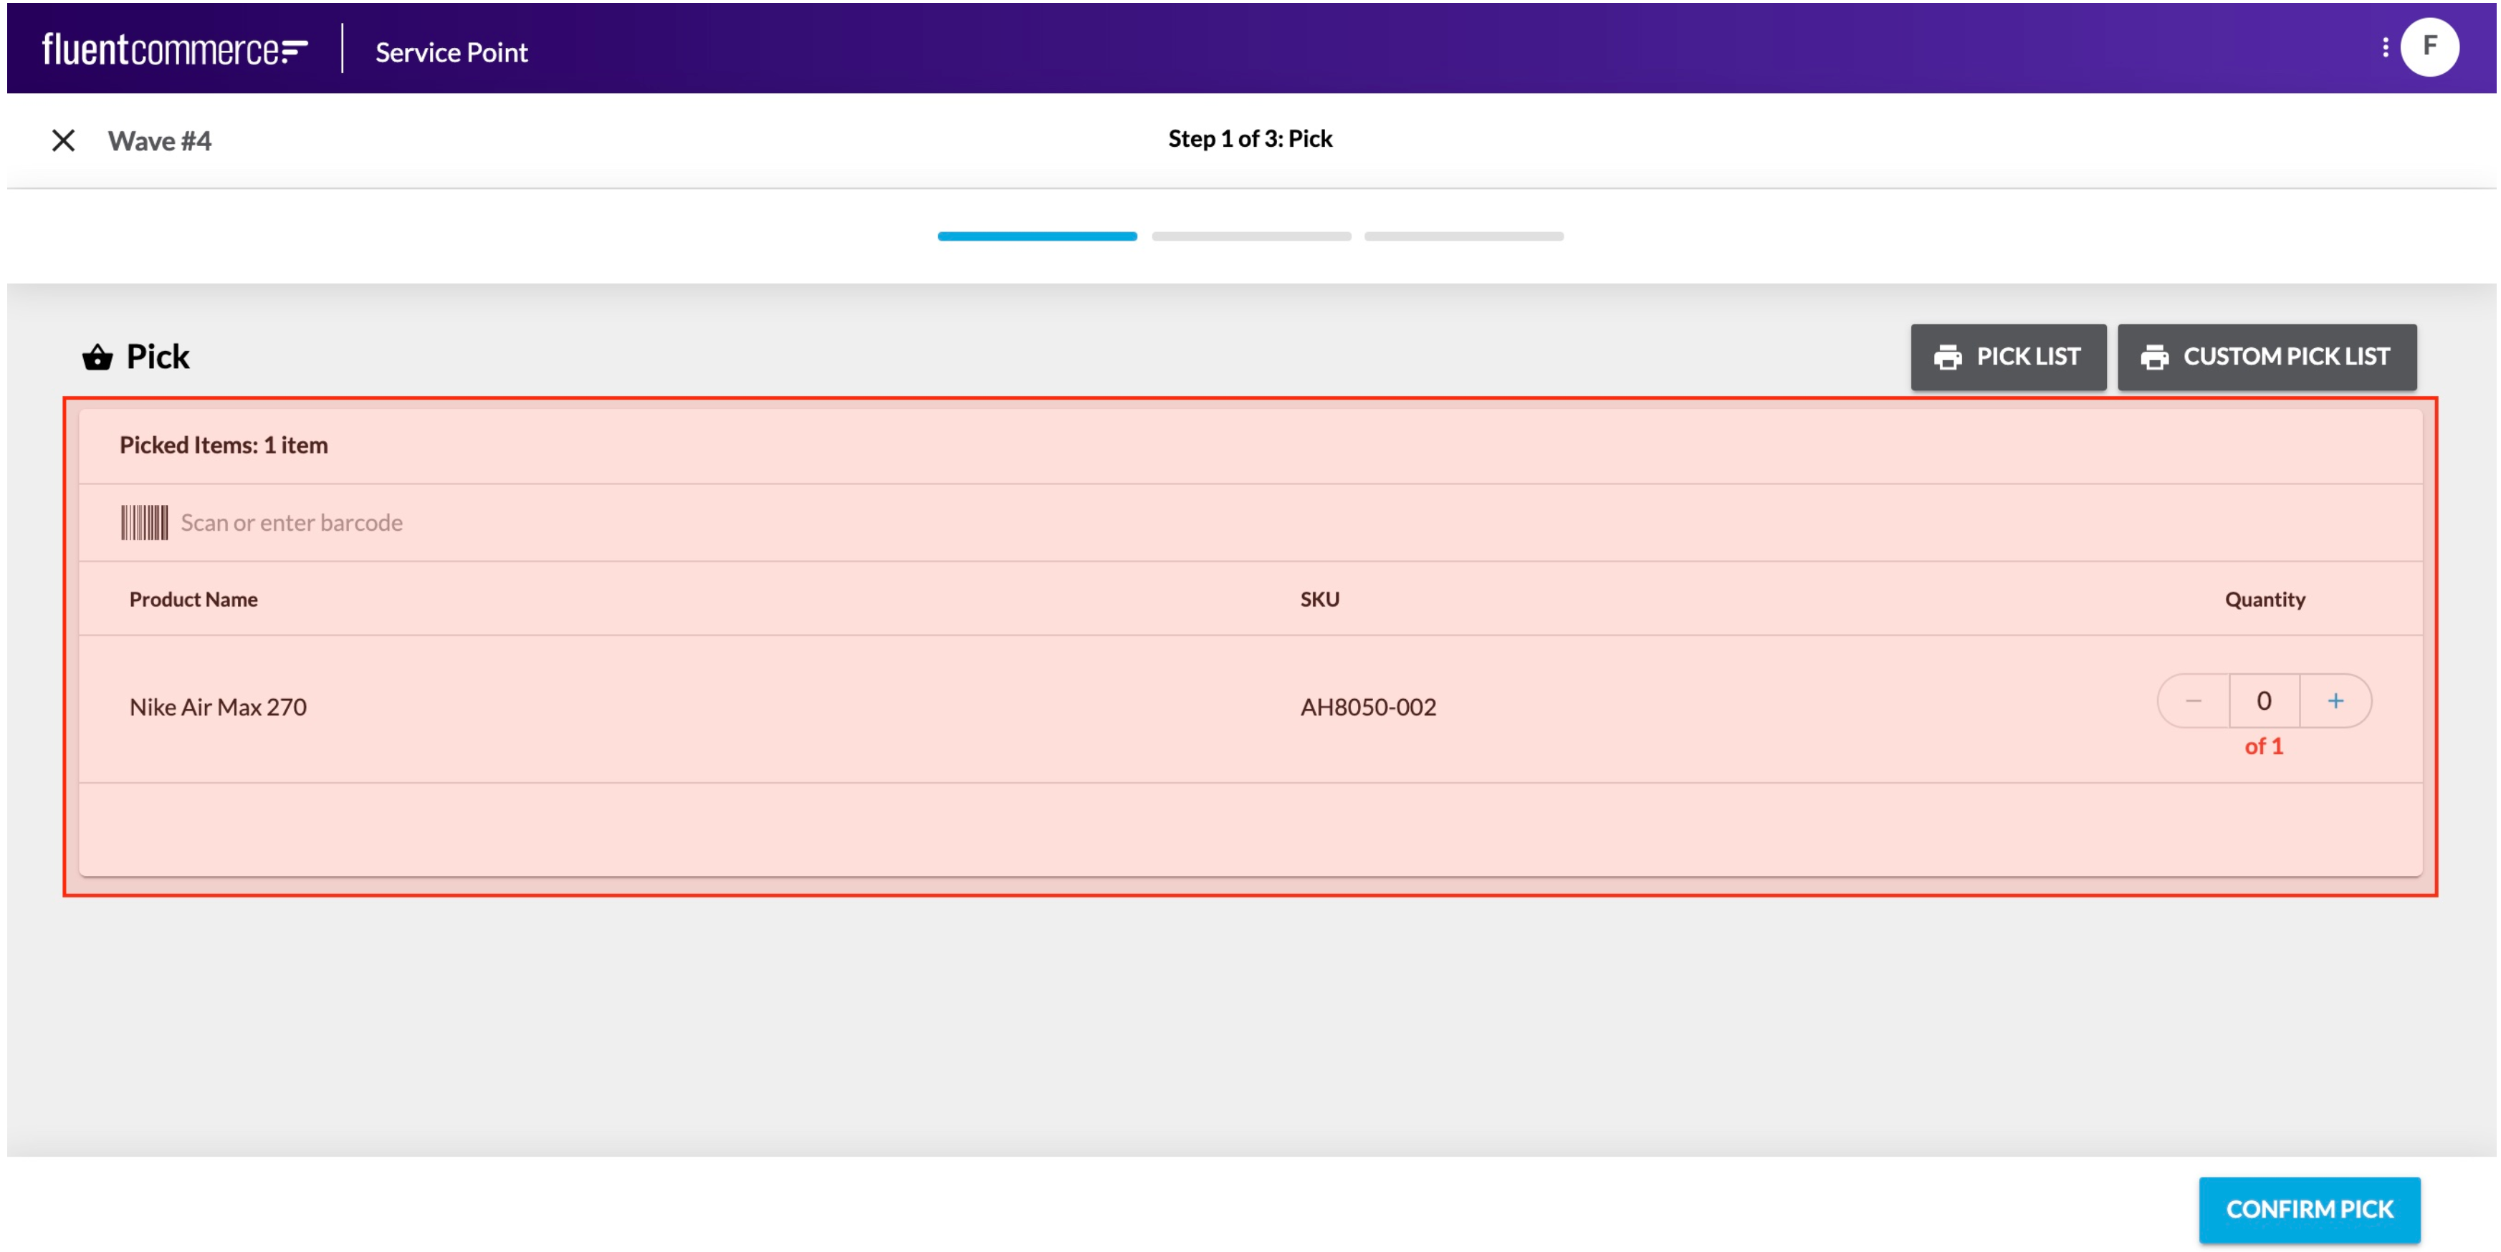Click the barcode scanner icon
2501x1252 pixels.
[144, 522]
